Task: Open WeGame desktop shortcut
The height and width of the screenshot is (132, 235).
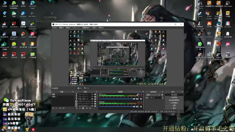Action: tap(200, 35)
